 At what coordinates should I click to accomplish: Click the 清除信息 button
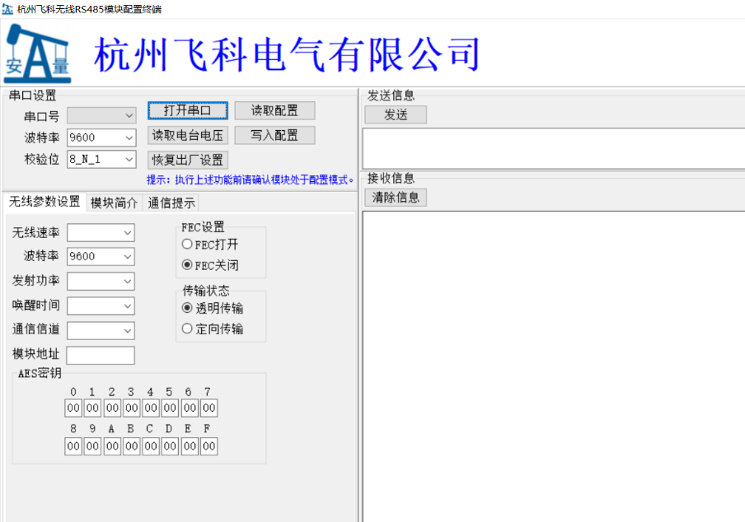tap(396, 197)
